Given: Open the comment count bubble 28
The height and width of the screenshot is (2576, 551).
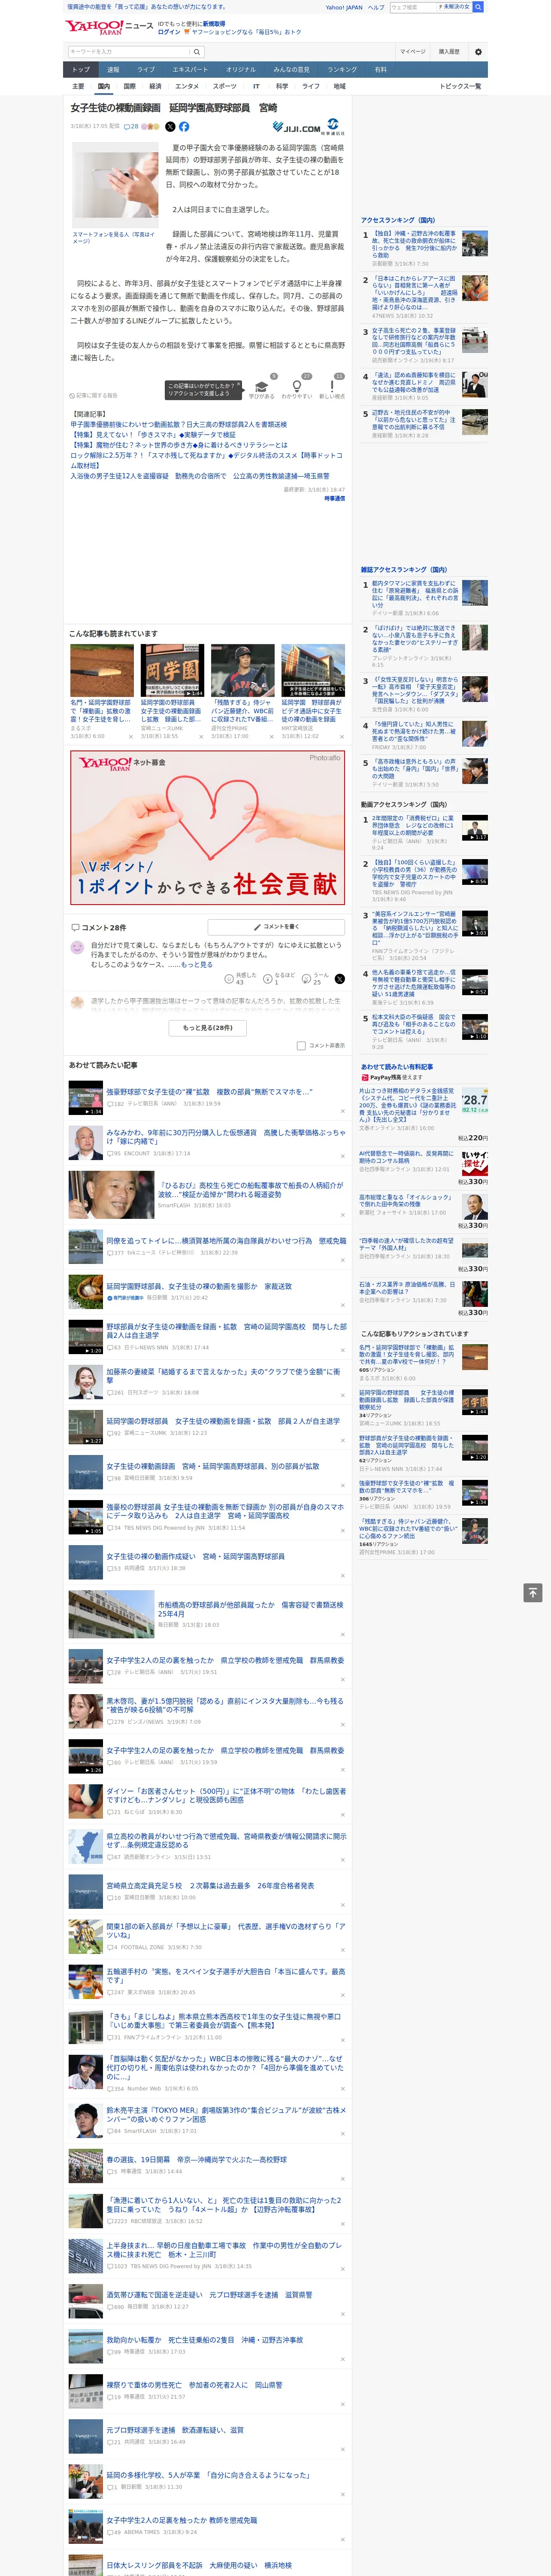Looking at the screenshot, I should pos(131,127).
